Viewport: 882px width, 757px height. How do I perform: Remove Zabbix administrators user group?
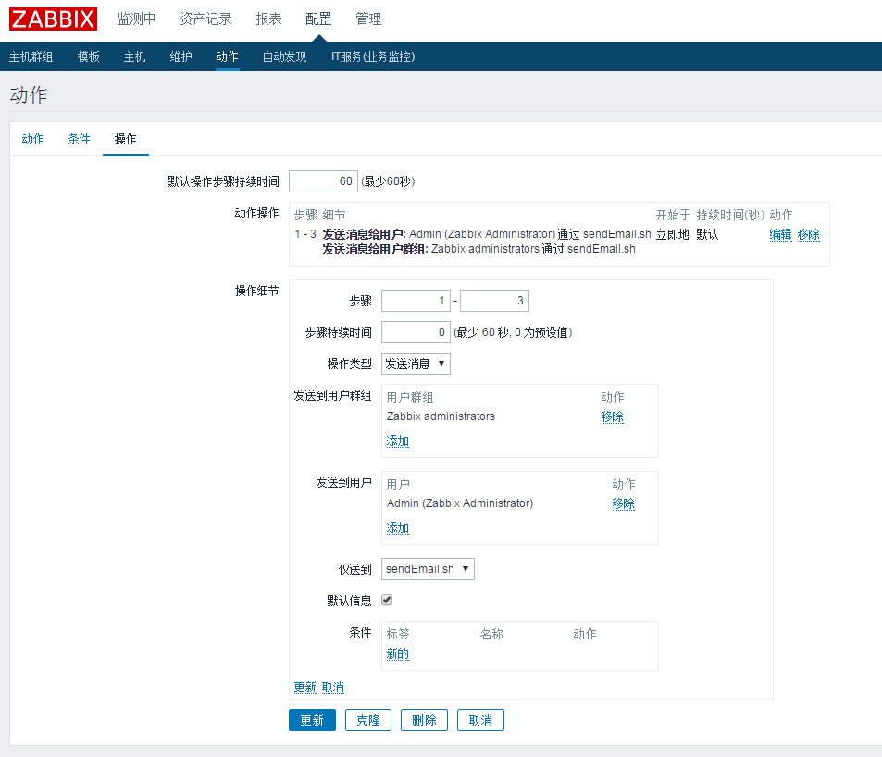tap(613, 416)
